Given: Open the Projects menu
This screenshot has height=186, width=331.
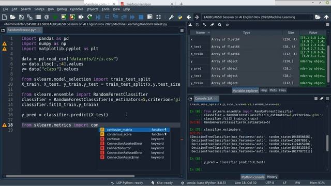Looking at the screenshot, I should [92, 9].
